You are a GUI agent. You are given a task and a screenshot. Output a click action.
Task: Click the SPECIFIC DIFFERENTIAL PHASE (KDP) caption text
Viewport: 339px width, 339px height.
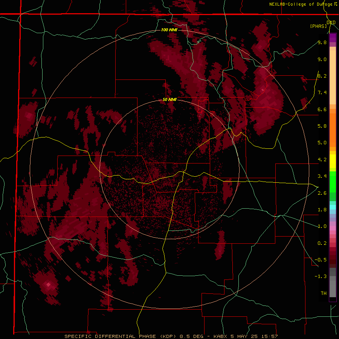(x=121, y=336)
